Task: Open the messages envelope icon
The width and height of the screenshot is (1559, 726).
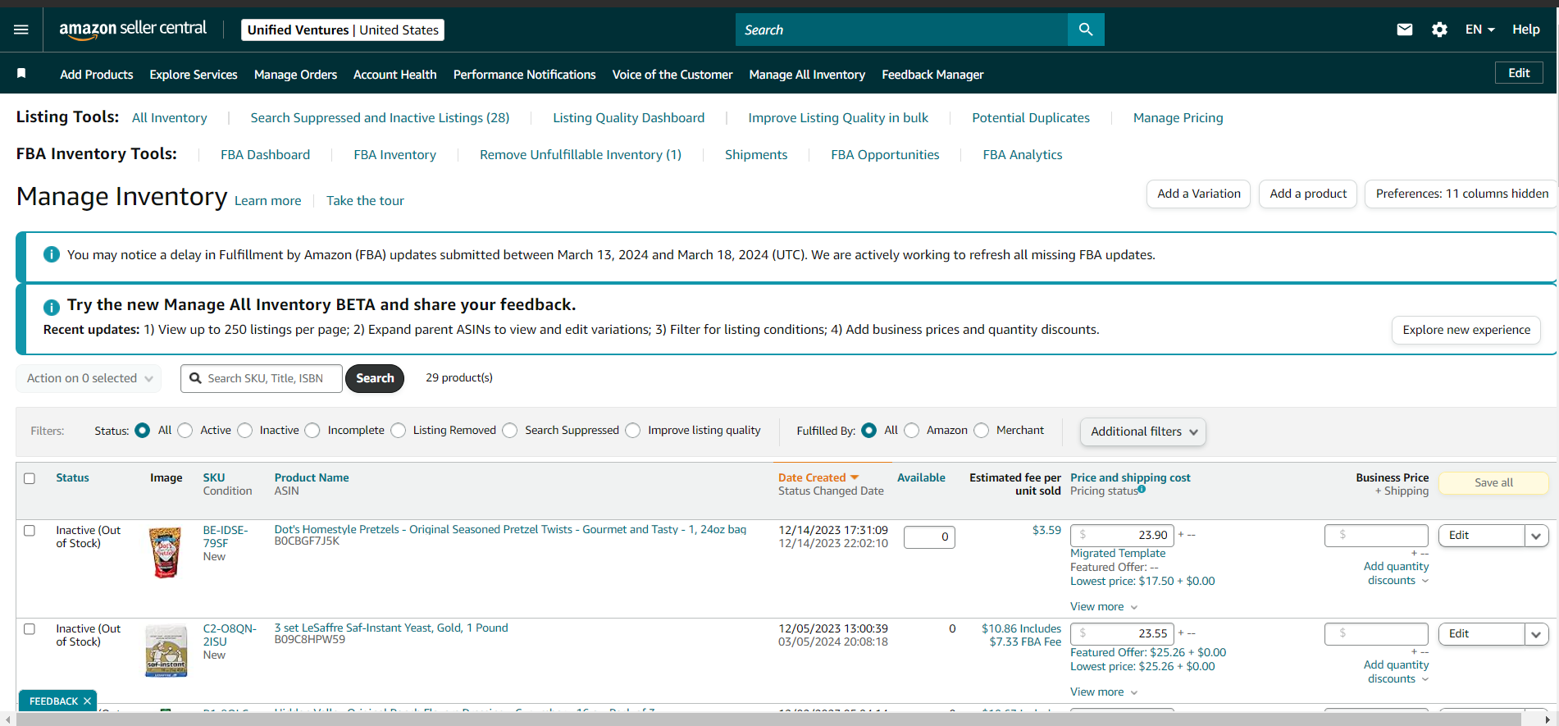Action: click(1405, 30)
